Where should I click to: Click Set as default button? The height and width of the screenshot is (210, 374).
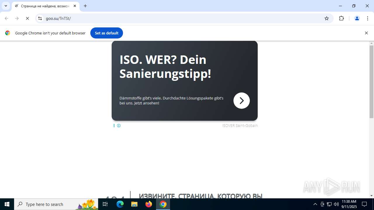coord(107,33)
